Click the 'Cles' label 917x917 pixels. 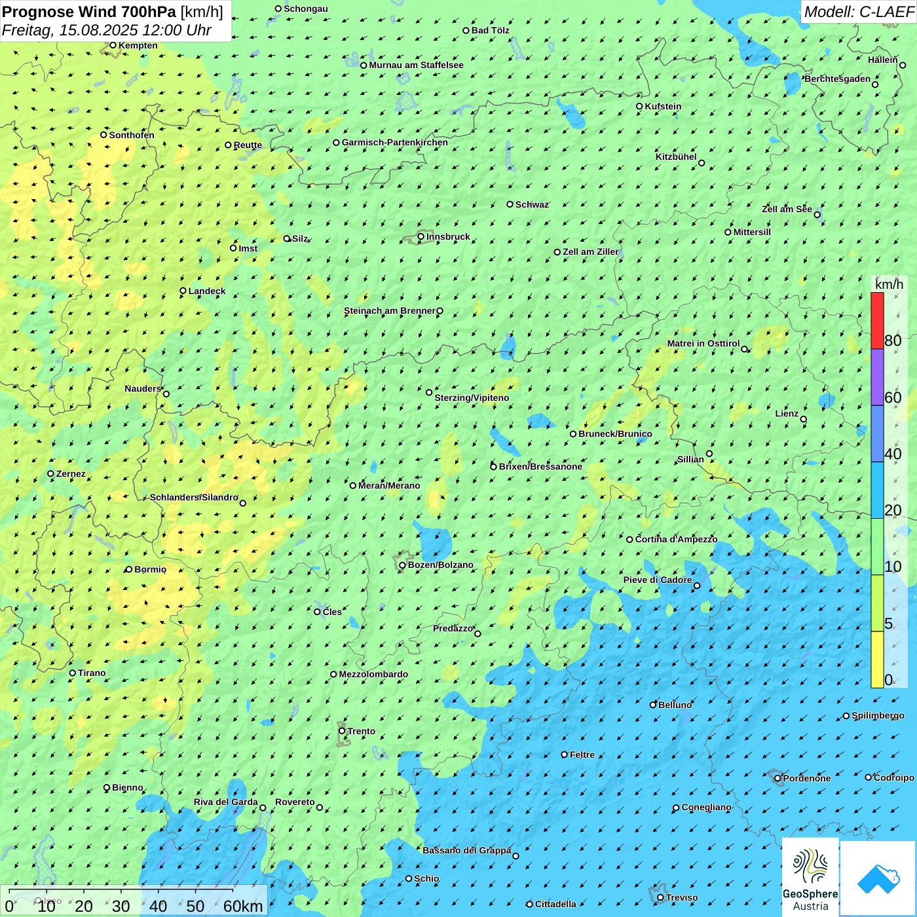click(332, 612)
